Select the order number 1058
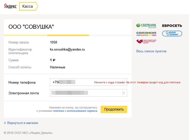 click(x=54, y=42)
